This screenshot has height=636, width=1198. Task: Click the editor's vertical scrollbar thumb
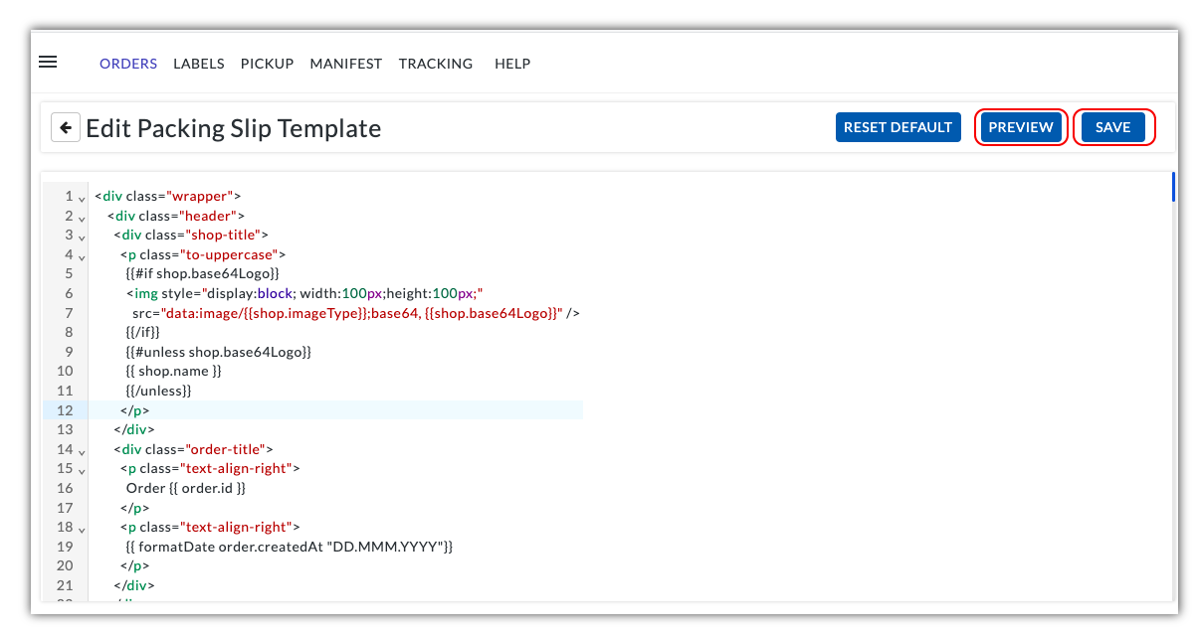pyautogui.click(x=1173, y=186)
